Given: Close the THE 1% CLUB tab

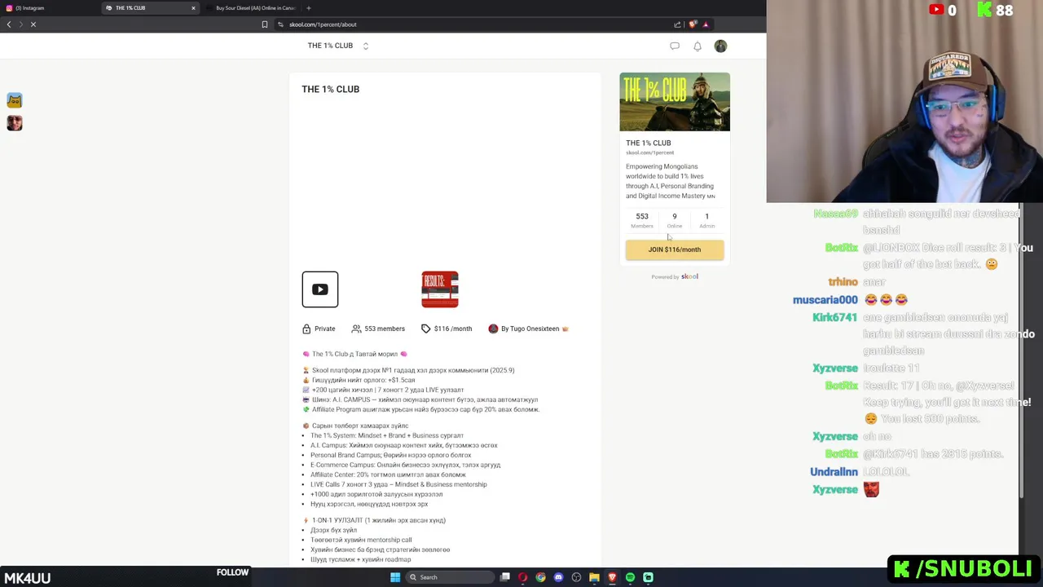Looking at the screenshot, I should (x=193, y=8).
